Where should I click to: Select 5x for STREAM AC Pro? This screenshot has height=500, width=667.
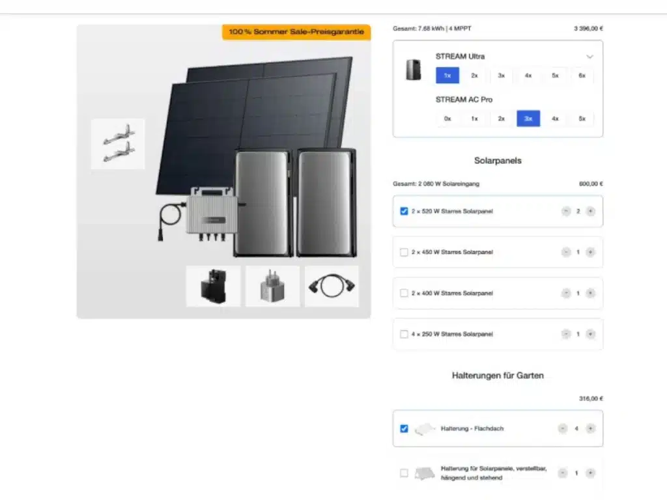point(582,118)
